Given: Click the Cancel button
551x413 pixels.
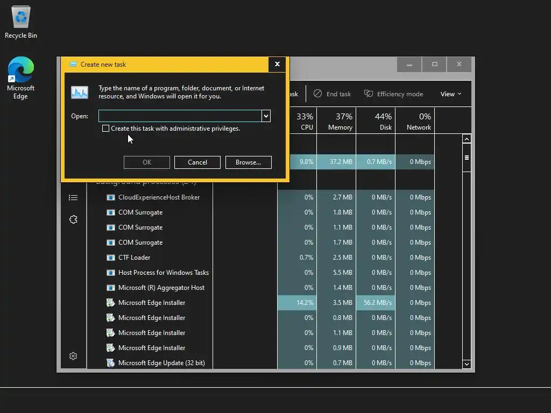Looking at the screenshot, I should [x=197, y=162].
